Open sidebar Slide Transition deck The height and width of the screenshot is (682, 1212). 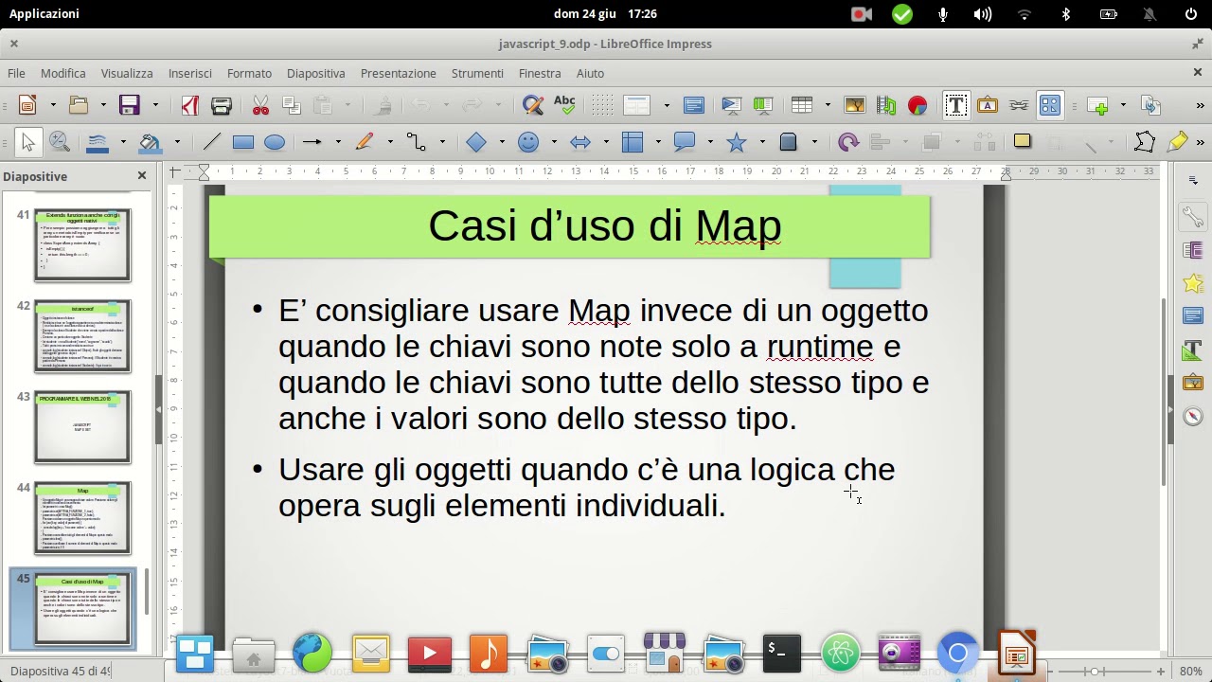point(1192,250)
